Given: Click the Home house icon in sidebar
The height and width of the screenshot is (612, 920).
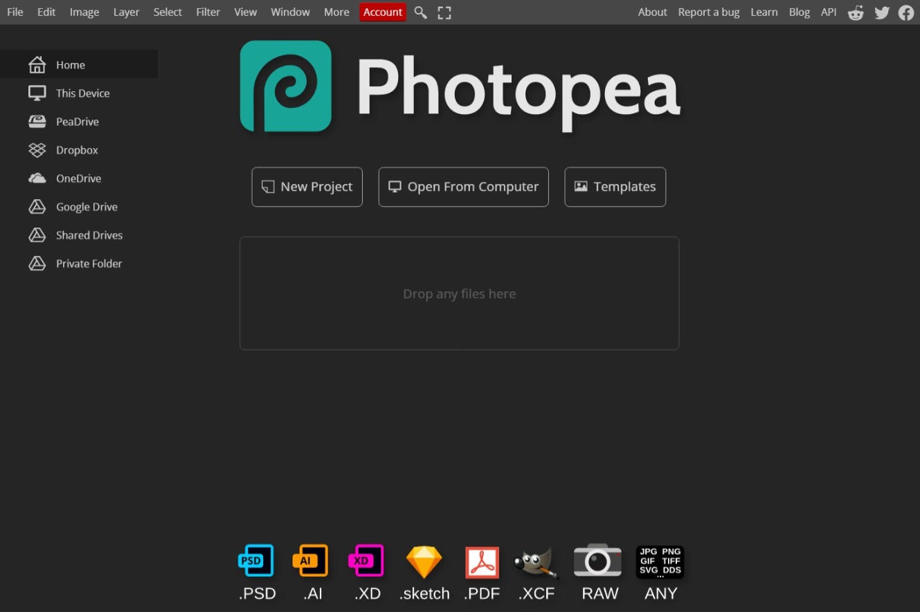Looking at the screenshot, I should [x=37, y=65].
